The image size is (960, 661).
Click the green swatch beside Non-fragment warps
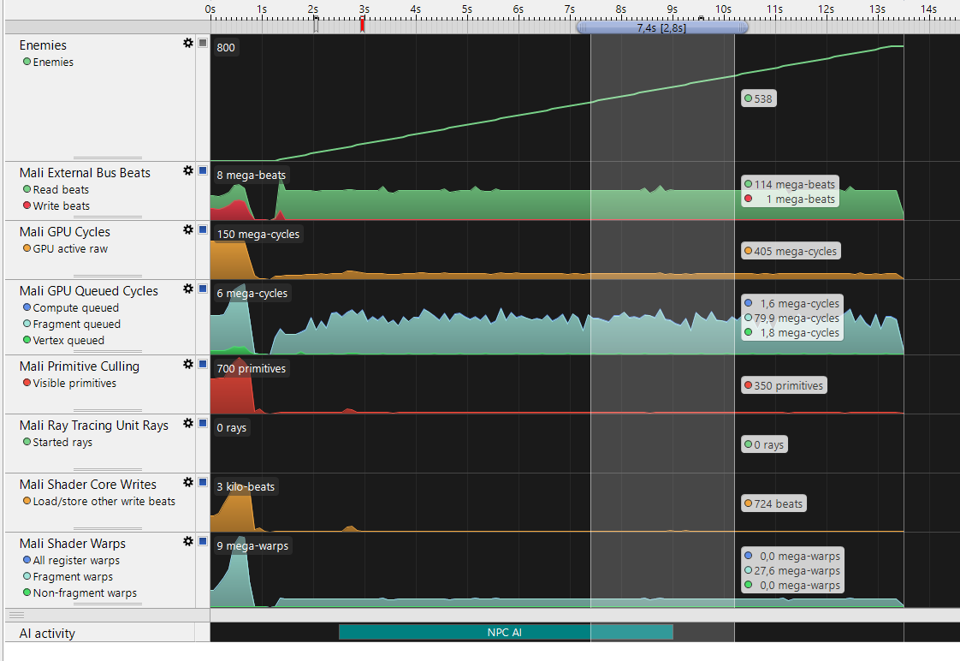click(27, 593)
